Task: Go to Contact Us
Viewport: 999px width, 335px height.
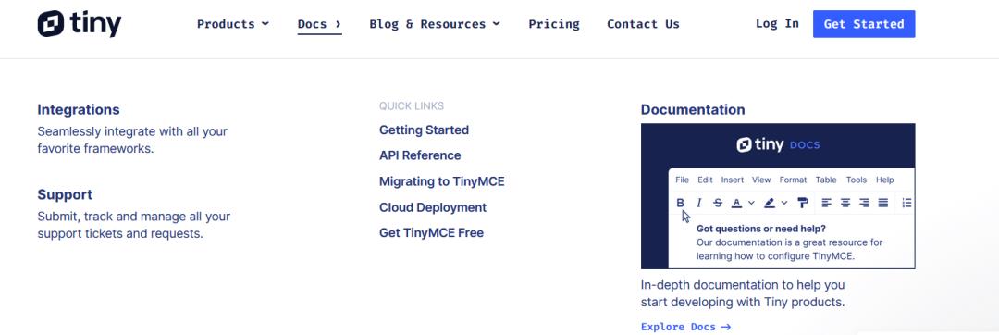Action: point(643,24)
